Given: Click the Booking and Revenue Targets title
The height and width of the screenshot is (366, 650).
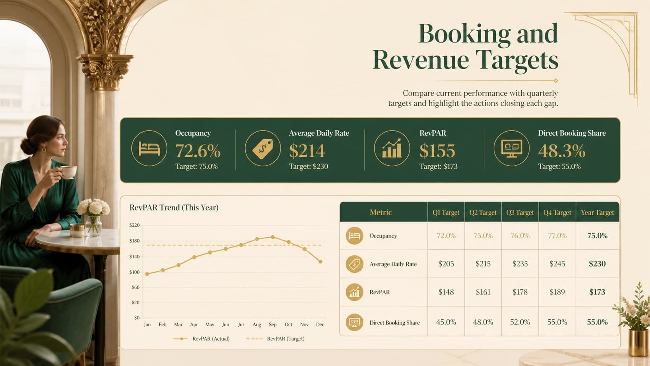Looking at the screenshot, I should point(465,47).
